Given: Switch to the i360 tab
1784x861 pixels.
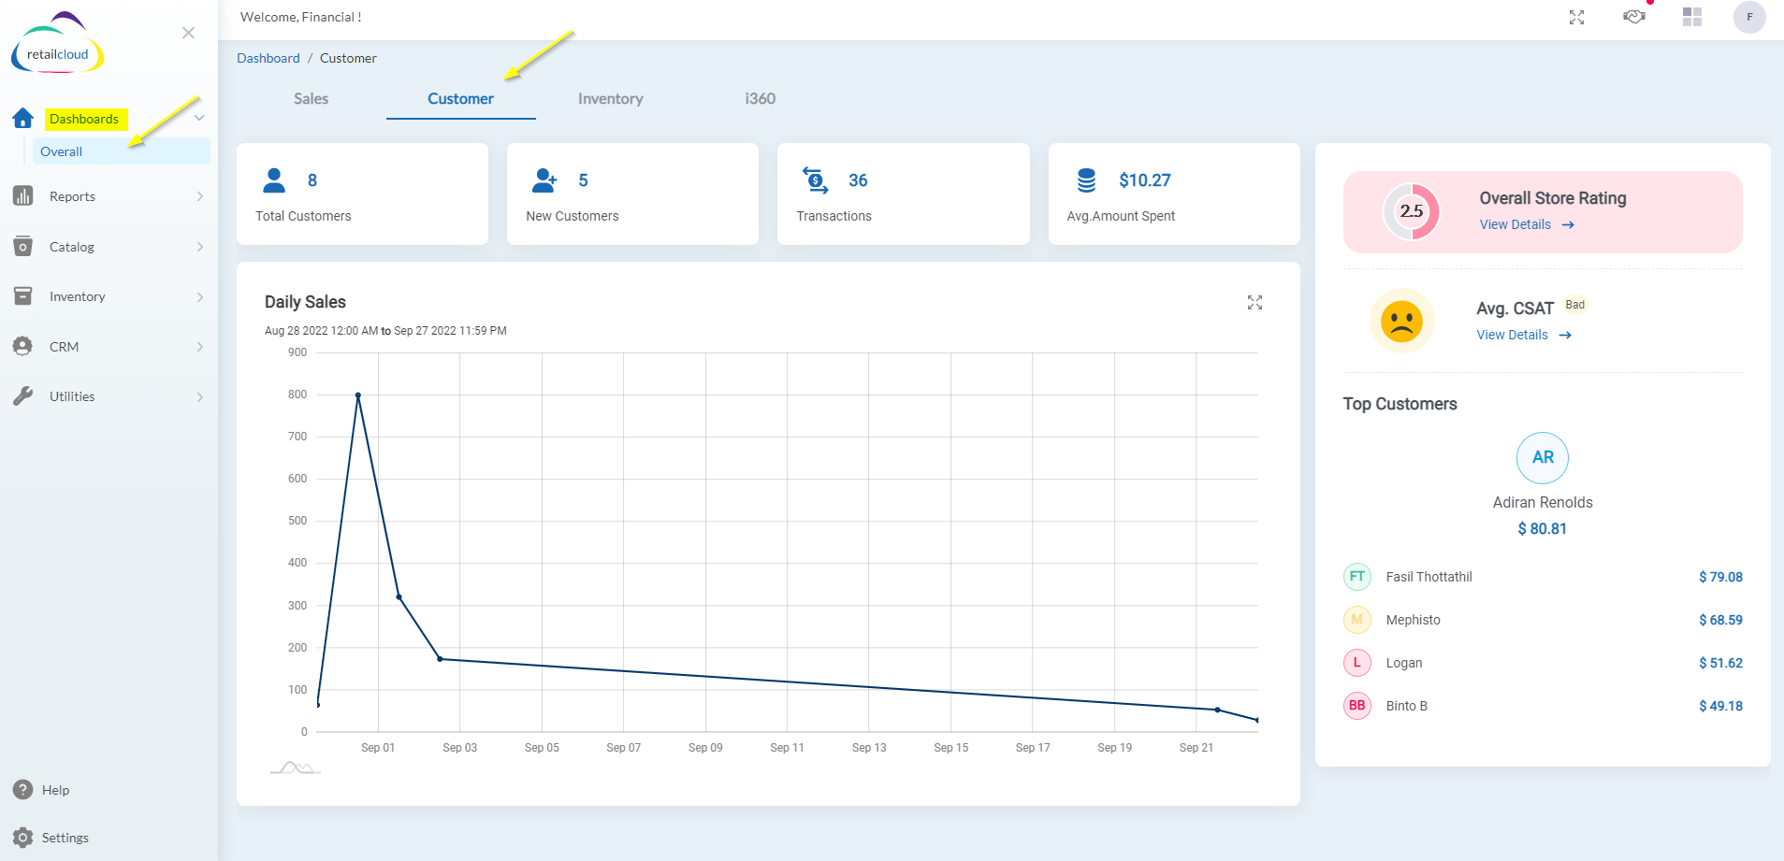Looking at the screenshot, I should tap(761, 99).
